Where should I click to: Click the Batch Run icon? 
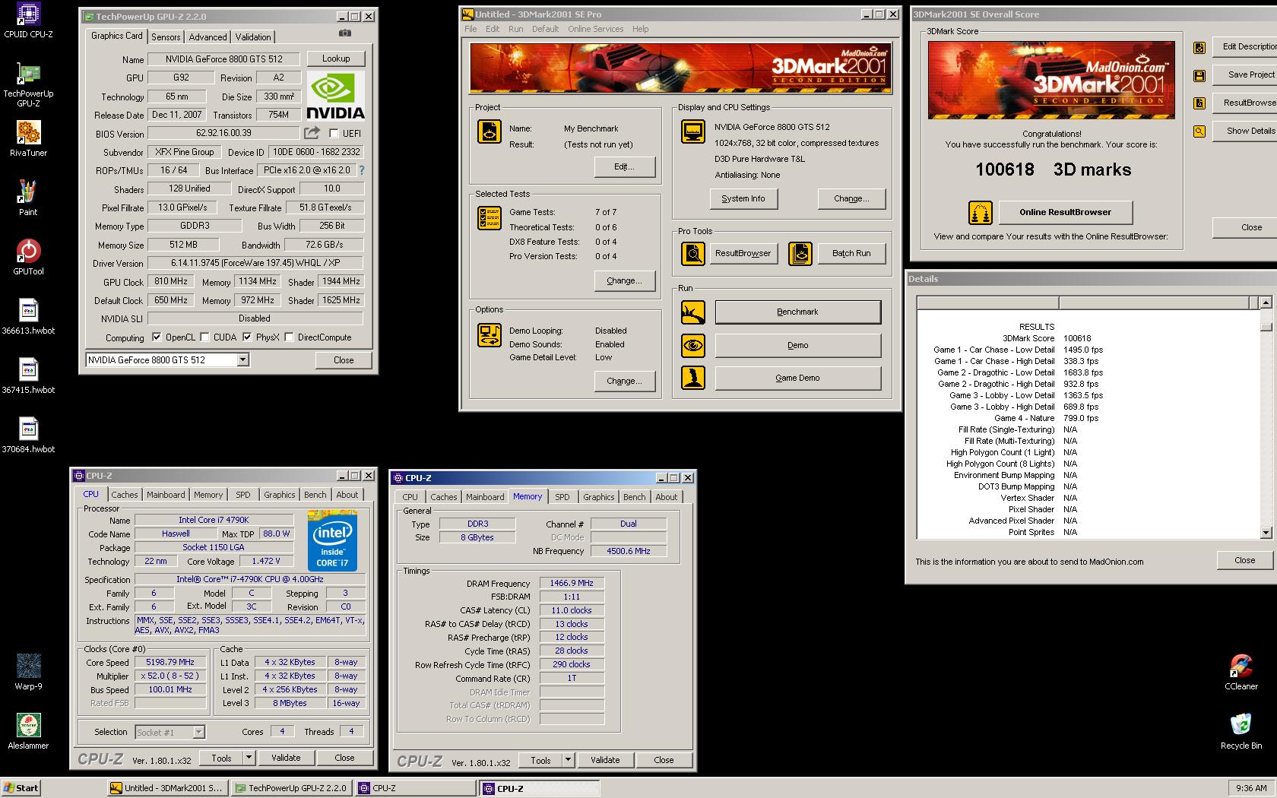click(x=800, y=253)
